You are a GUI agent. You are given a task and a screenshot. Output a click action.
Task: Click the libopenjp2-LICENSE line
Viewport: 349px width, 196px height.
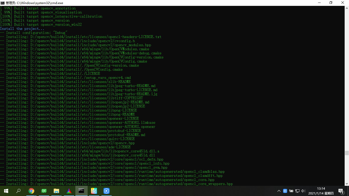coord(73,106)
